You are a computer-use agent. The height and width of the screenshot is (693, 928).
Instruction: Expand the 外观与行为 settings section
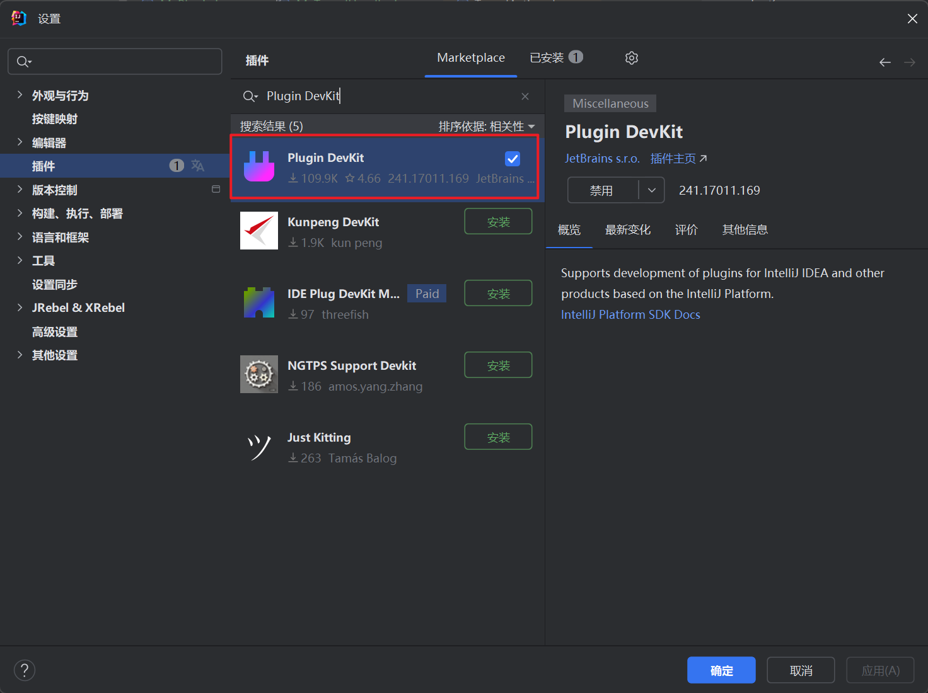point(20,95)
